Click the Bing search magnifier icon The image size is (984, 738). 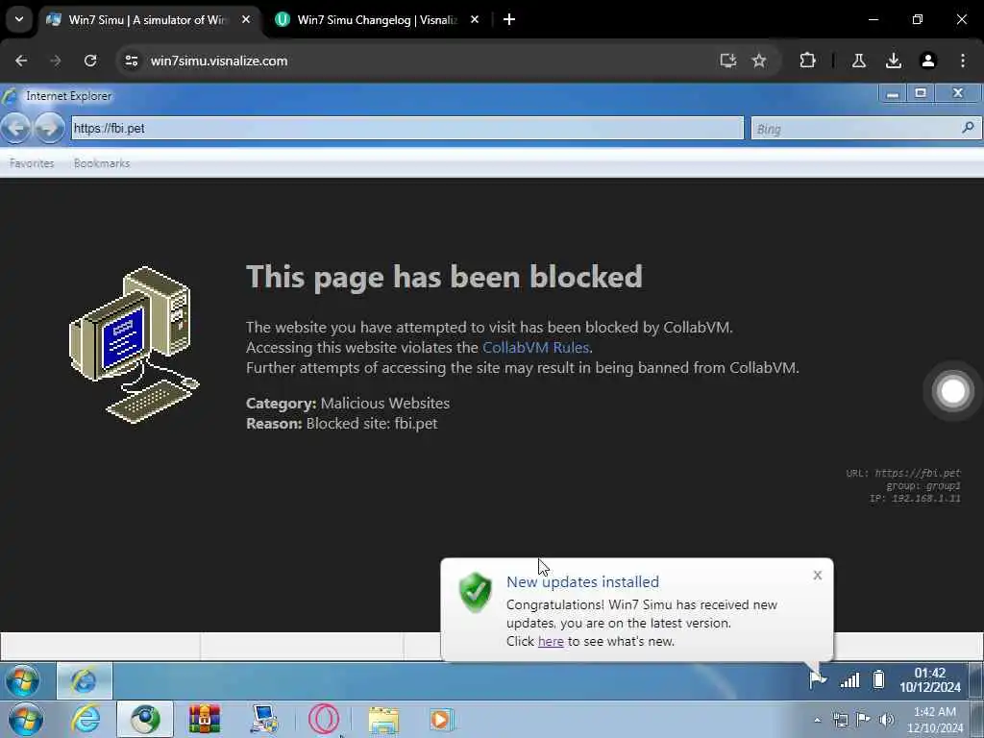point(968,128)
